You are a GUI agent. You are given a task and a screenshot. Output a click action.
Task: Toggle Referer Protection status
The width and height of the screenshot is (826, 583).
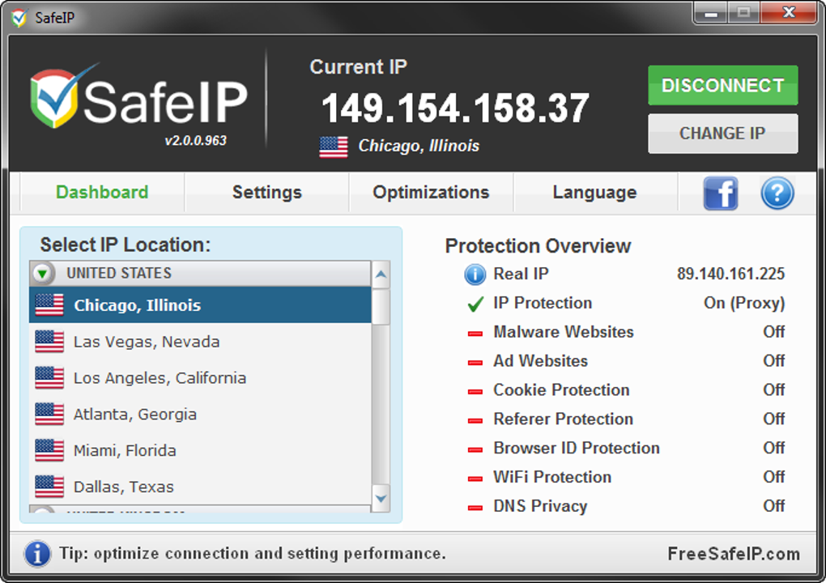click(x=774, y=419)
